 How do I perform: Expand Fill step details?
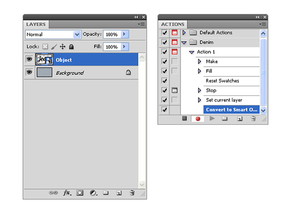point(199,71)
